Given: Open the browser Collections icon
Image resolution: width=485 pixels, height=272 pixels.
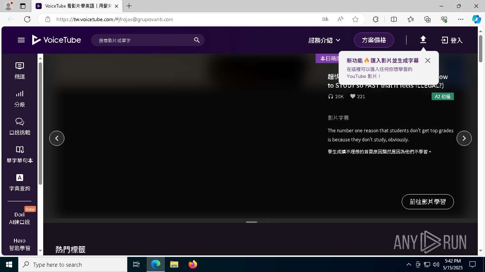Looking at the screenshot, I should tap(427, 19).
